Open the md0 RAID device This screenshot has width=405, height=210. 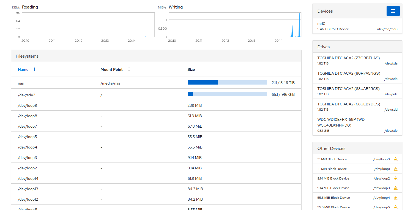[357, 26]
